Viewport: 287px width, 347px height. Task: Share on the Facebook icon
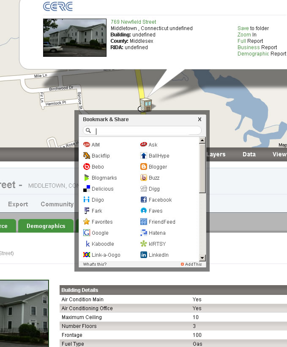pyautogui.click(x=144, y=200)
